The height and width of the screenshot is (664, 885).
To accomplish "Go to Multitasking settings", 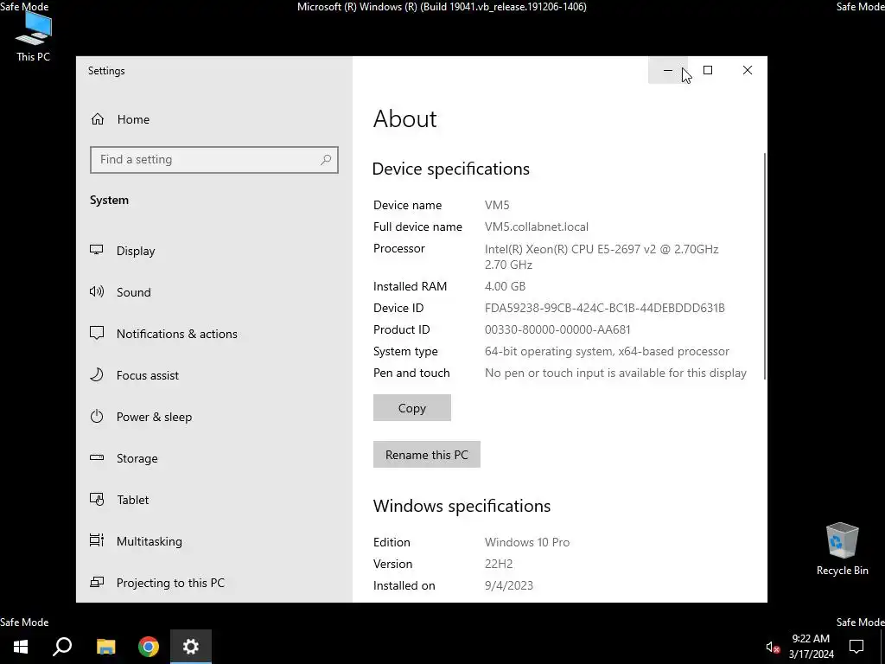I will pos(214,541).
